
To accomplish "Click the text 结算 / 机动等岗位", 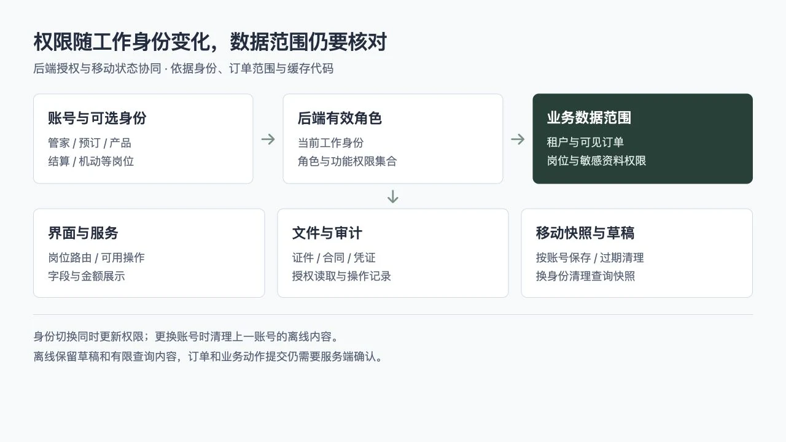I will coord(91,161).
